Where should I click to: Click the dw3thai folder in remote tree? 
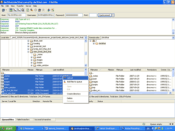[x=102, y=44]
